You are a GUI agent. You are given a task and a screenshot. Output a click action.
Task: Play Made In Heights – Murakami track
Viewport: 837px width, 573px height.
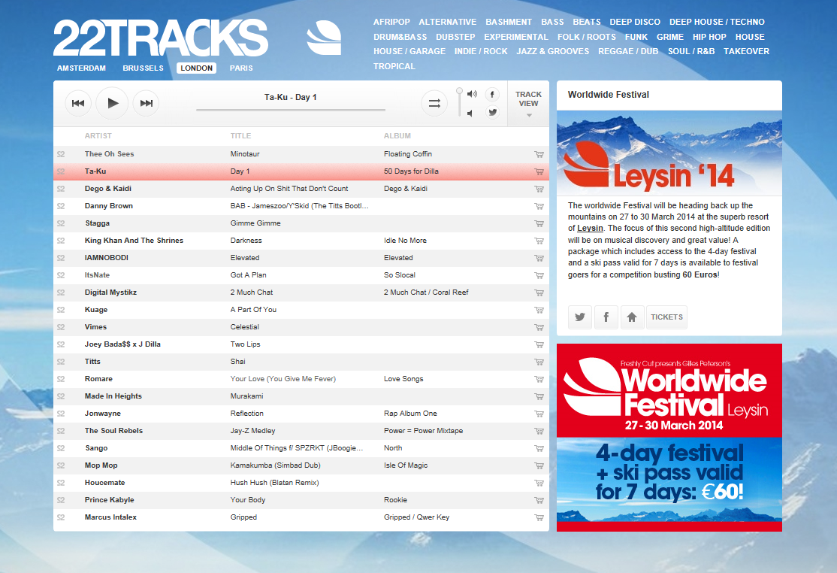[x=301, y=396]
